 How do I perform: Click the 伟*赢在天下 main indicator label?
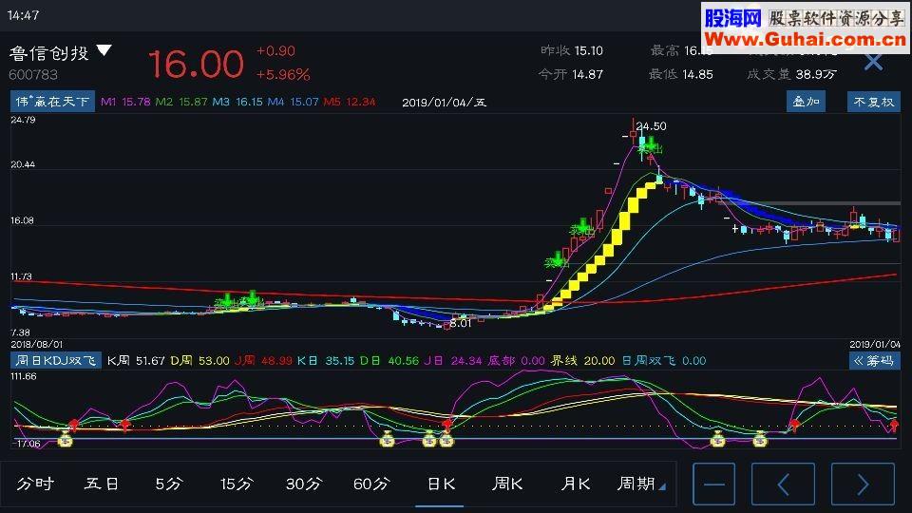[52, 102]
